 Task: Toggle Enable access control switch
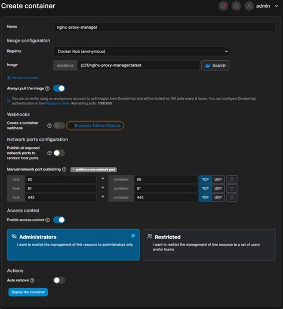point(59,220)
